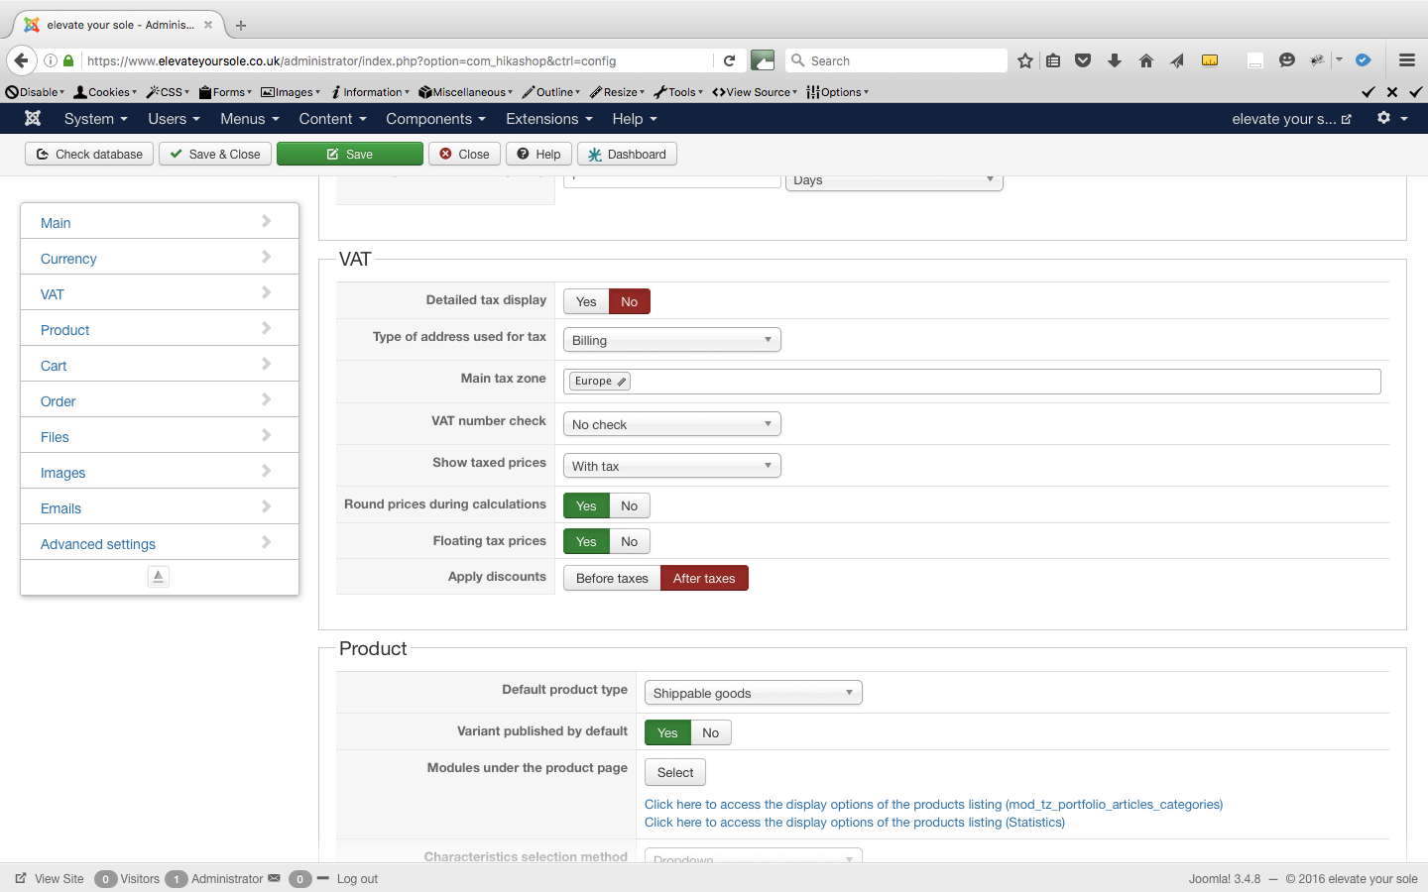Open VAT number check dropdown

pyautogui.click(x=672, y=424)
